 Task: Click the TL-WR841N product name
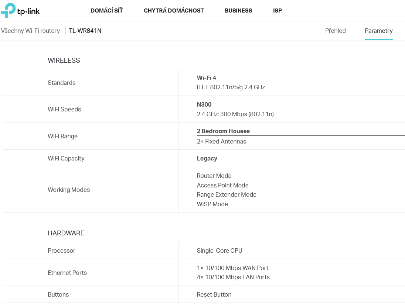click(x=85, y=31)
